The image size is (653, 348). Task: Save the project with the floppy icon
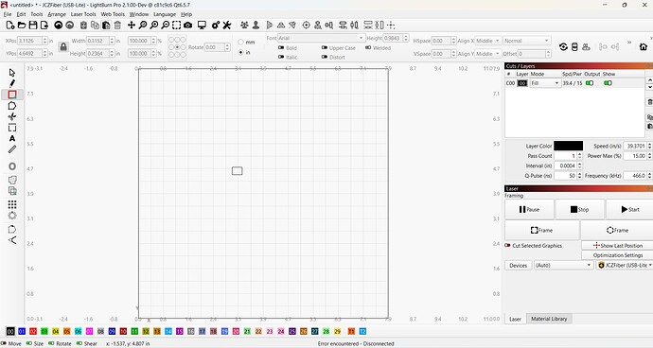pos(33,26)
